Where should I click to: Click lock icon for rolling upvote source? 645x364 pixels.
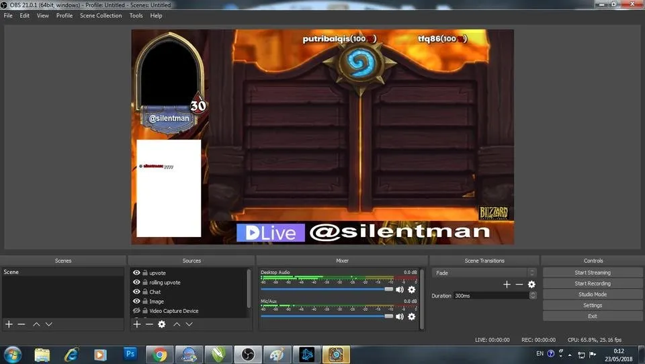point(145,282)
